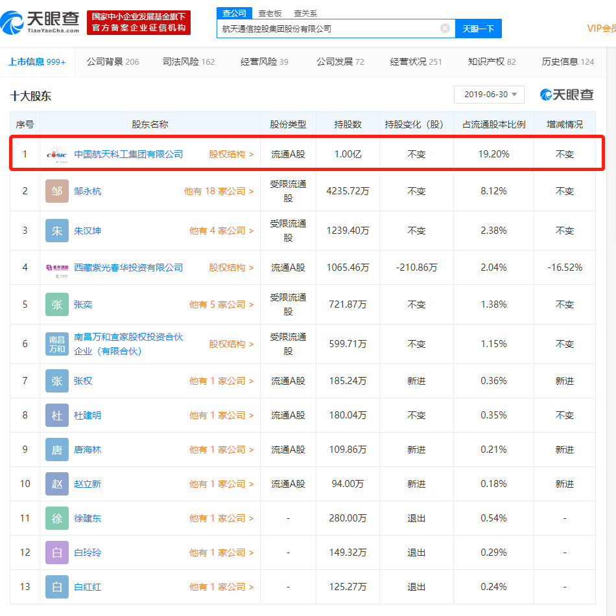616x616 pixels.
Task: Open the 历史信息 124 tab
Action: point(567,62)
